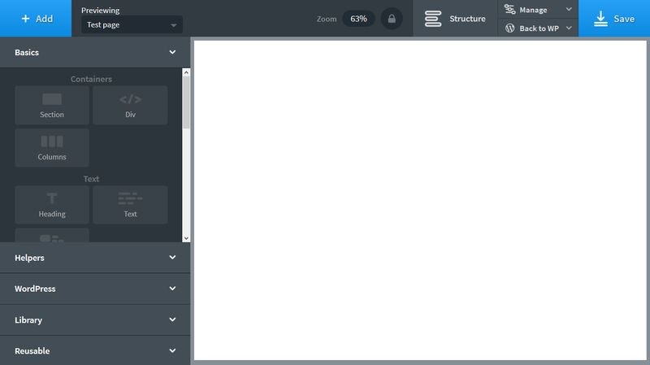The image size is (650, 365).
Task: Add a Section element
Action: tap(52, 106)
